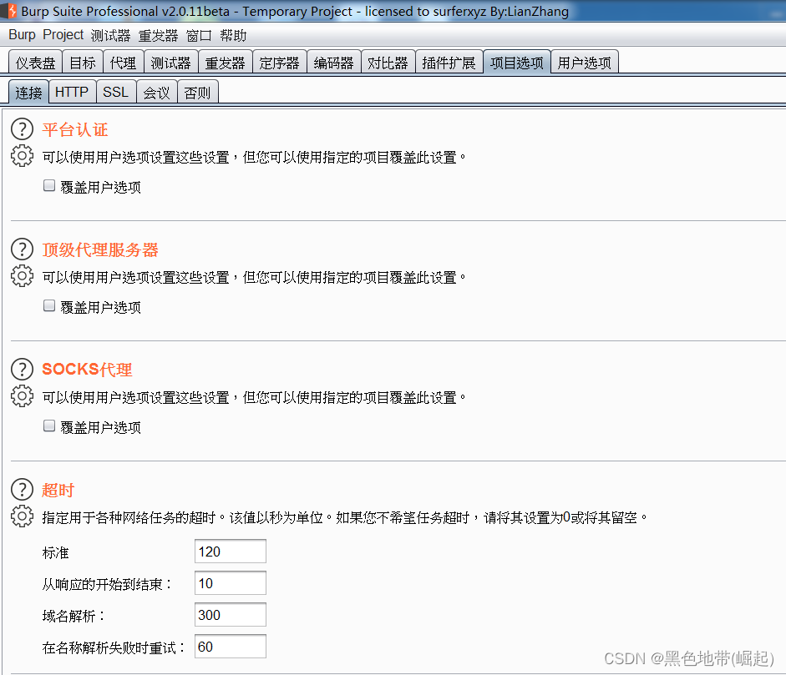This screenshot has width=786, height=675.
Task: Enable 覆盖用户选项 under 顶级代理服务器
Action: click(49, 306)
